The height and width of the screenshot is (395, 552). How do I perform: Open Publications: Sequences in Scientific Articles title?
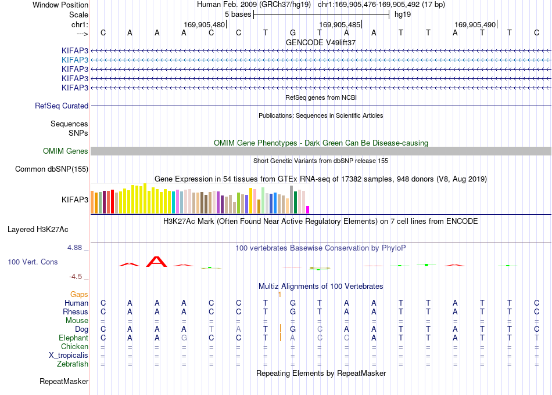pyautogui.click(x=321, y=115)
